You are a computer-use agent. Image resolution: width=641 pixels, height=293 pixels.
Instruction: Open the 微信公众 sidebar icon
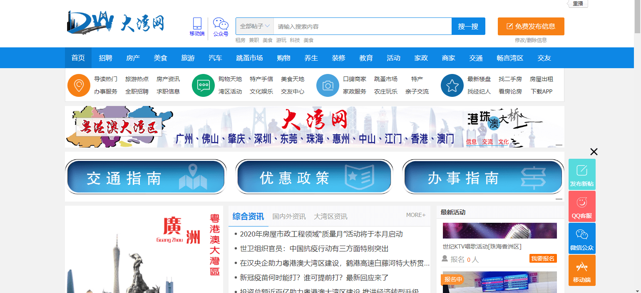point(582,238)
